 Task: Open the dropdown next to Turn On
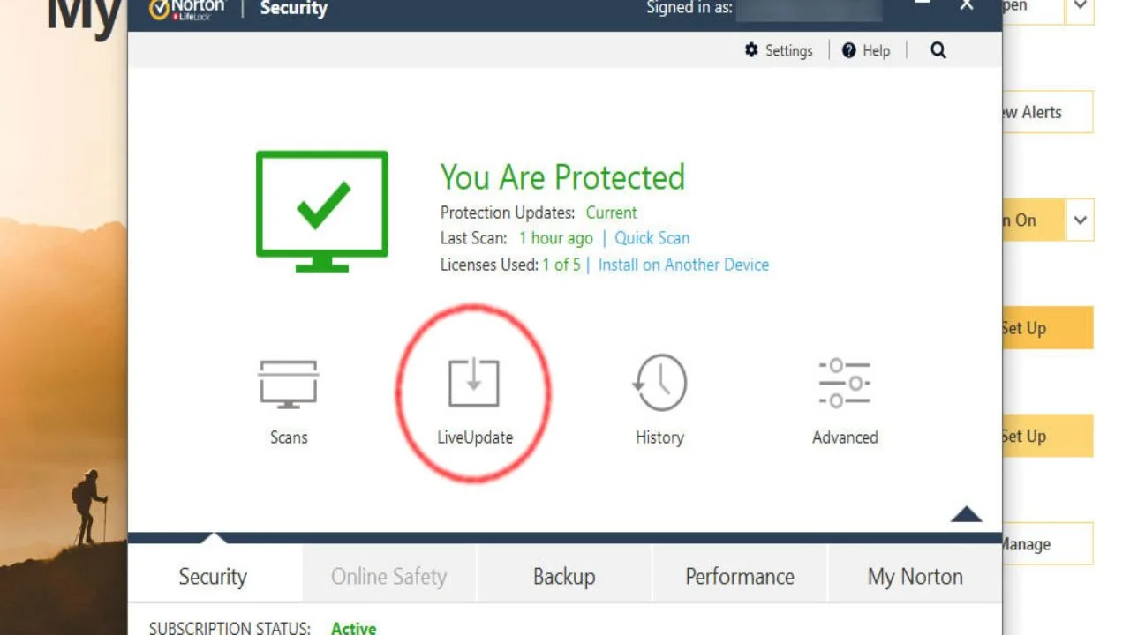pos(1080,220)
